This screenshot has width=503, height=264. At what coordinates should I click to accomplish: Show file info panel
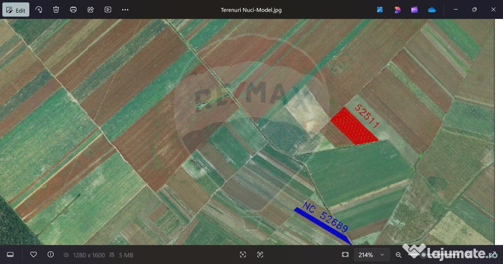click(51, 255)
